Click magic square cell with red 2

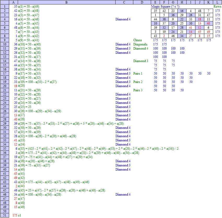[x=164, y=36]
